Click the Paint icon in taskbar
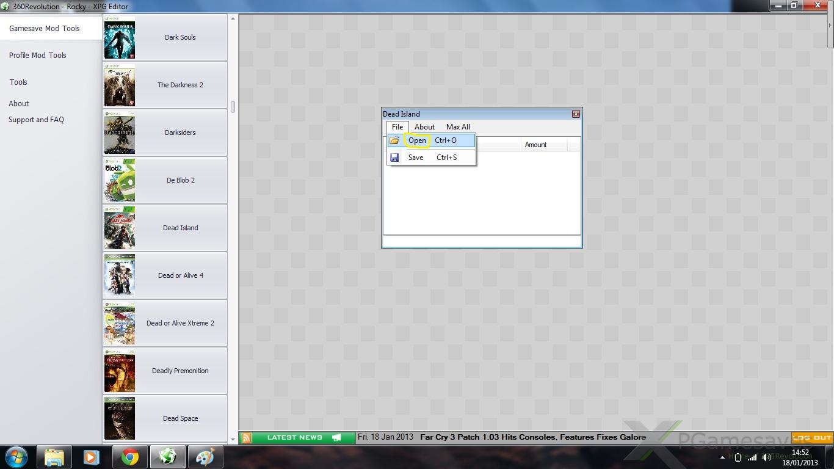 (205, 457)
